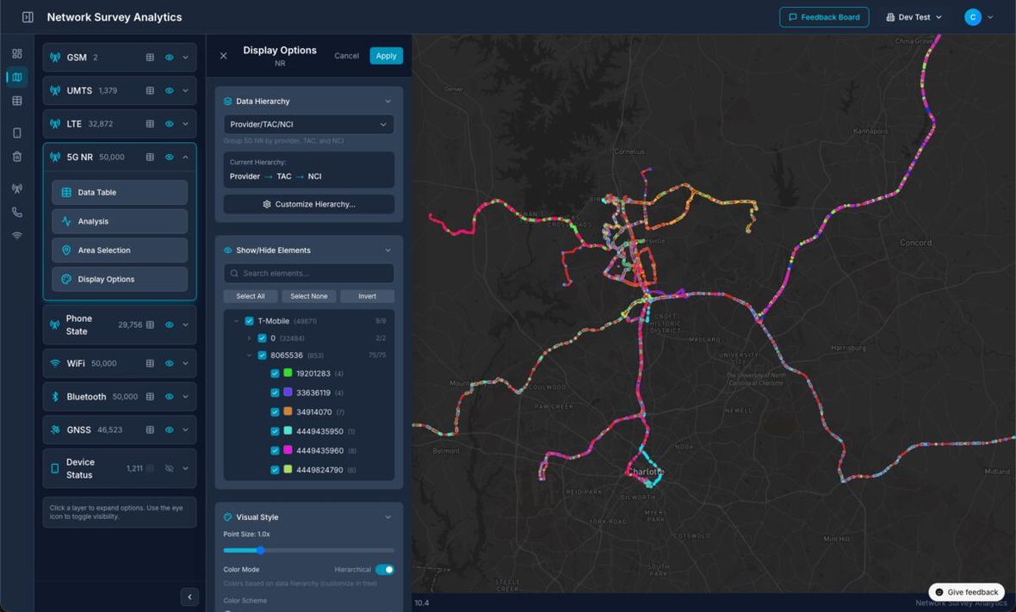Click the Bluetooth layer symbol icon
1016x612 pixels.
point(55,396)
